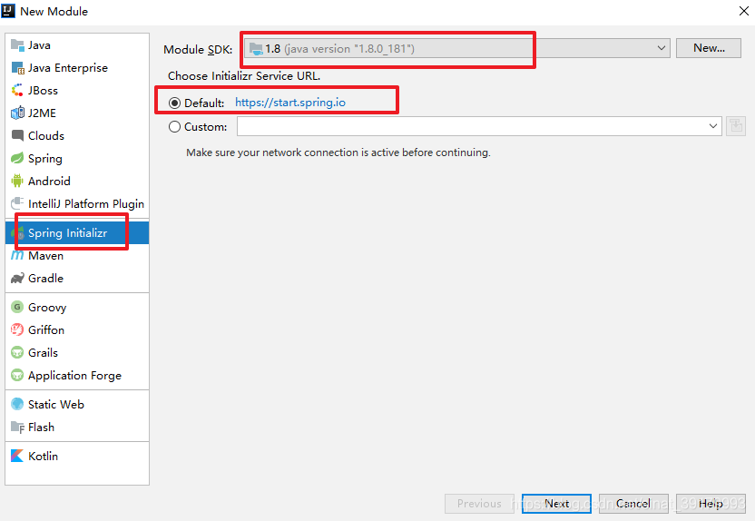Select JBoss in the list
The width and height of the screenshot is (755, 521).
(77, 91)
